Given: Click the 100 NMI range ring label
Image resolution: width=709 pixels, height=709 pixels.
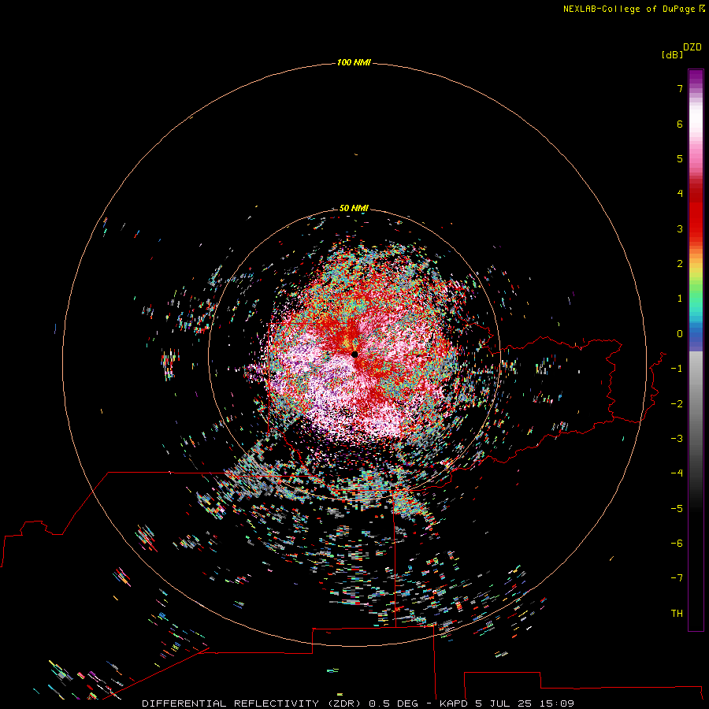Looking at the screenshot, I should click(354, 62).
